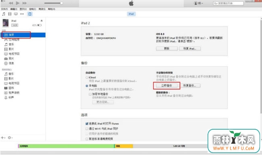Image resolution: width=262 pixels, height=155 pixels.
Task: Switch to Movies library toolbar icon
Action: 10,14
